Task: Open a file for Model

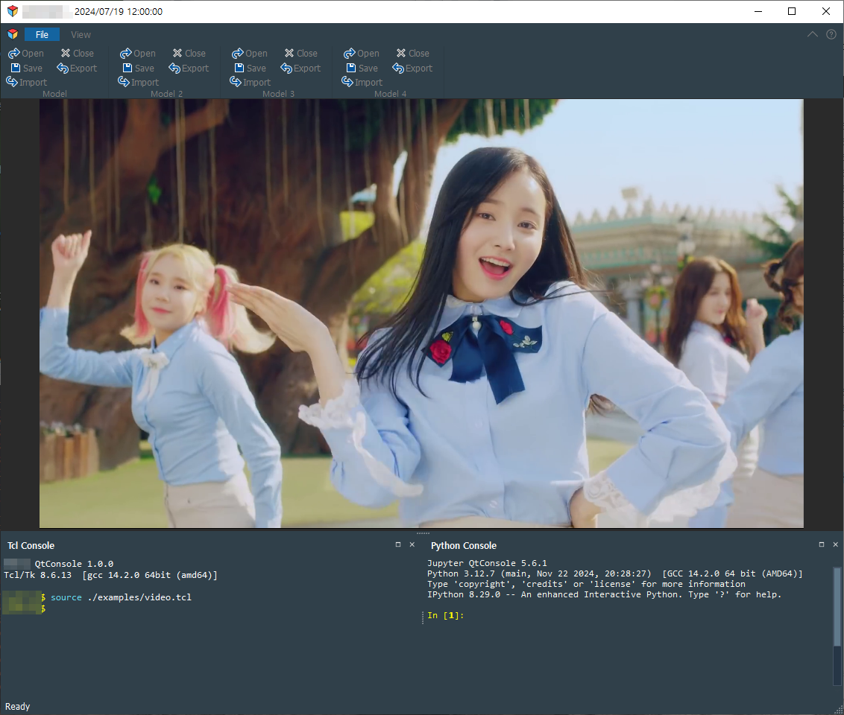Action: [26, 53]
